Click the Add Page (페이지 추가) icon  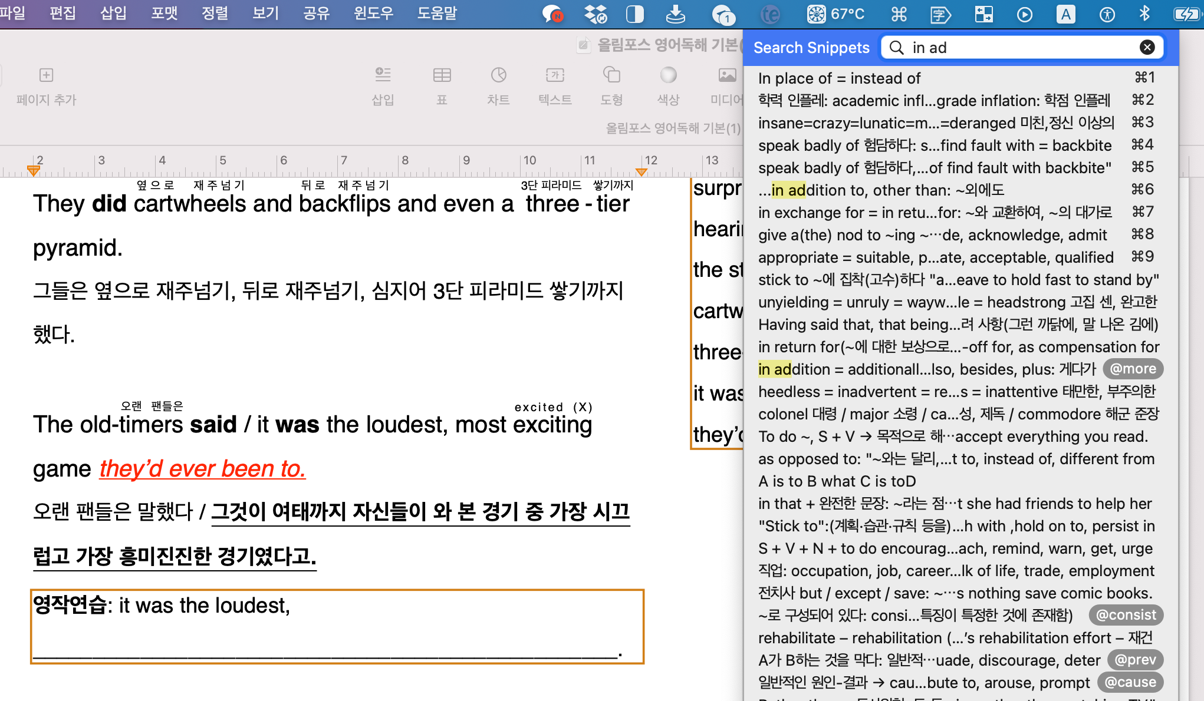[x=46, y=75]
